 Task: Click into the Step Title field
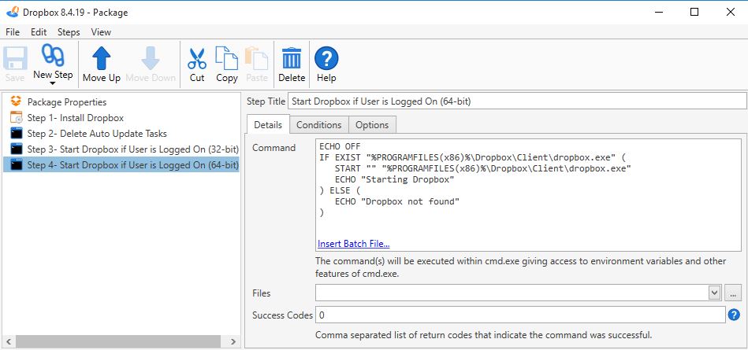click(x=517, y=101)
